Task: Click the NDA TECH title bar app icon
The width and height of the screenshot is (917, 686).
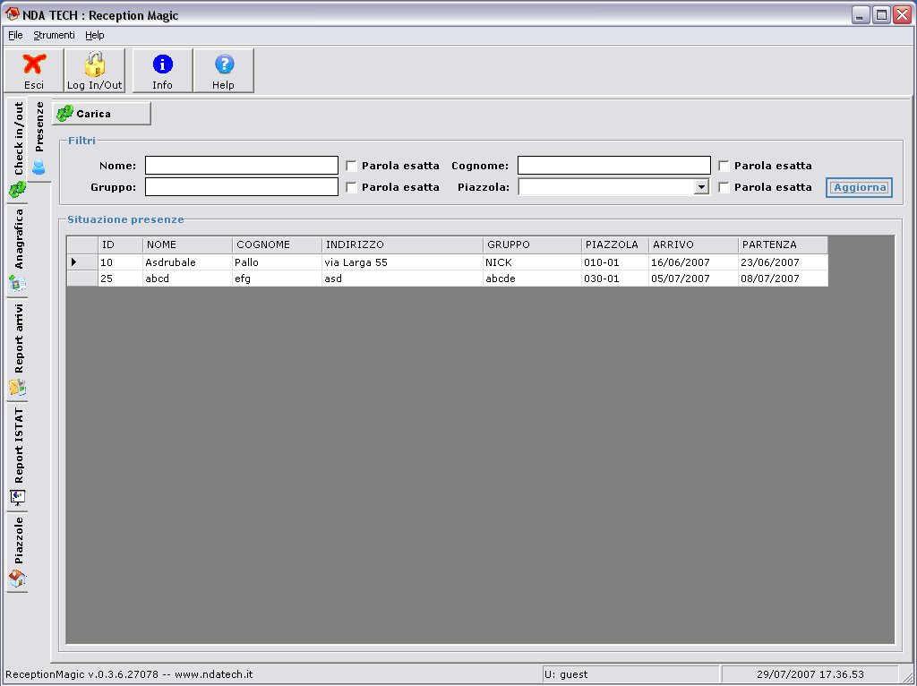Action: tap(12, 14)
